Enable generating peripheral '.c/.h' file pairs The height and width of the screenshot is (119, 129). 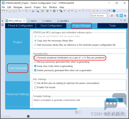coord(35,57)
